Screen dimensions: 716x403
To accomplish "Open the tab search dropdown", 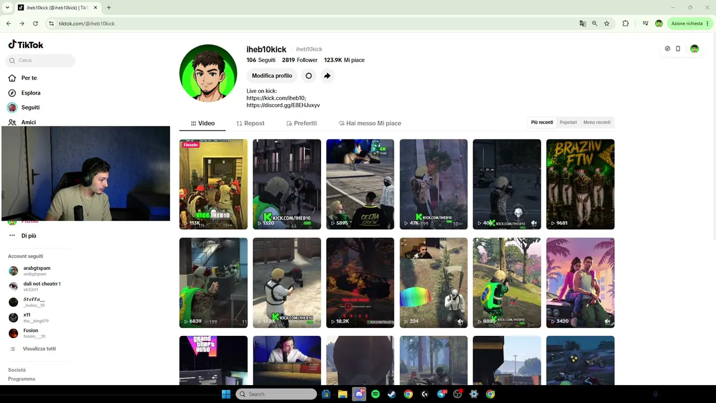I will (7, 7).
